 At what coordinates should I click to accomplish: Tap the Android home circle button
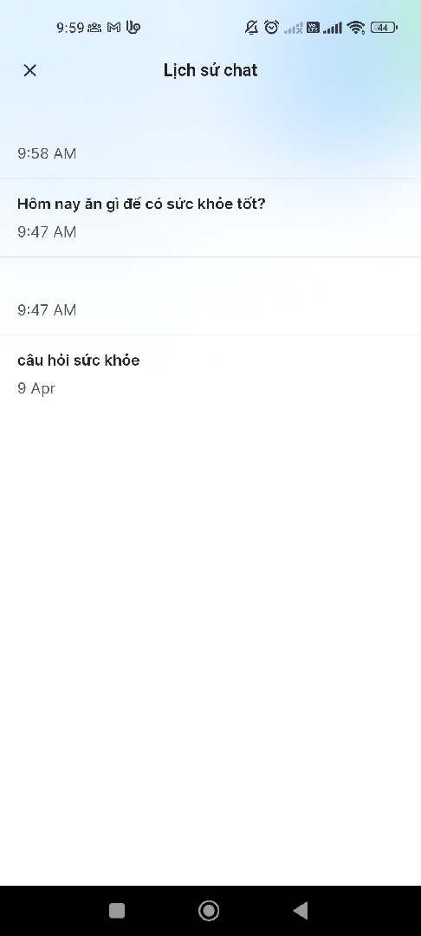pyautogui.click(x=209, y=910)
